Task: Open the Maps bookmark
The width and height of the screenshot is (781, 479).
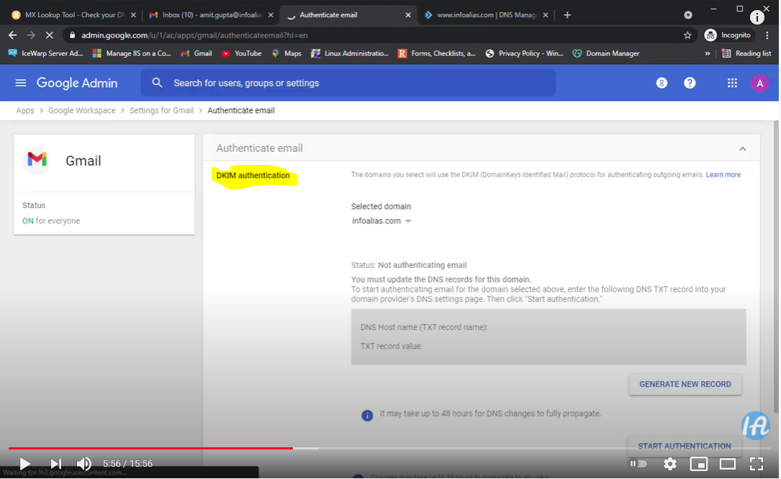Action: 286,53
